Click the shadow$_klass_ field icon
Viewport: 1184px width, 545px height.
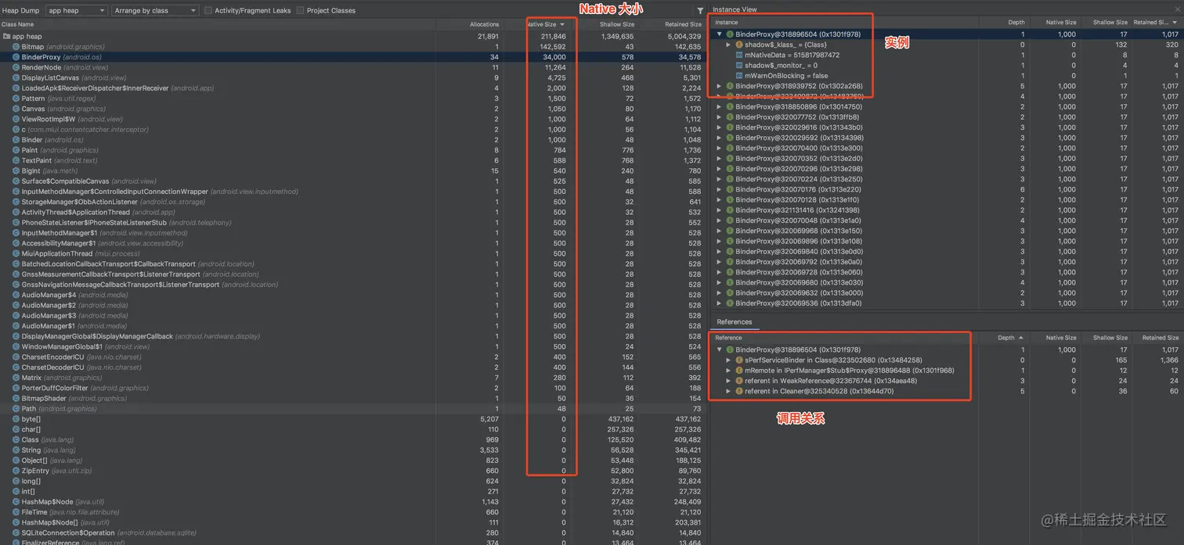[x=739, y=45]
